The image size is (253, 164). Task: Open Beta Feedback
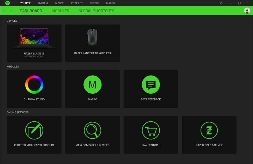click(151, 89)
